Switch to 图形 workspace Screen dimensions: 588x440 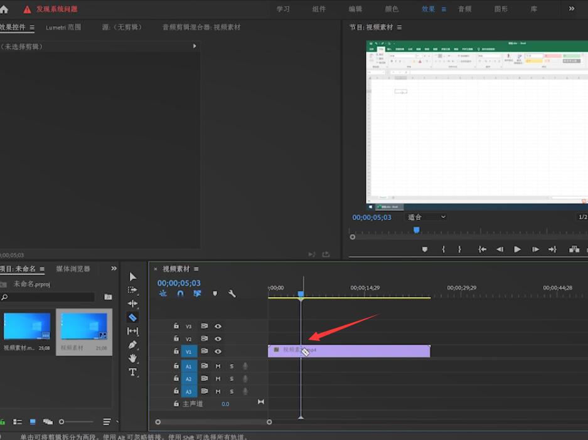(501, 9)
